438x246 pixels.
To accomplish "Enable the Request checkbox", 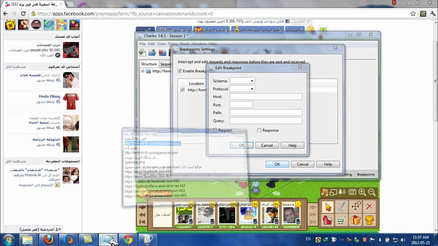I will pos(215,130).
